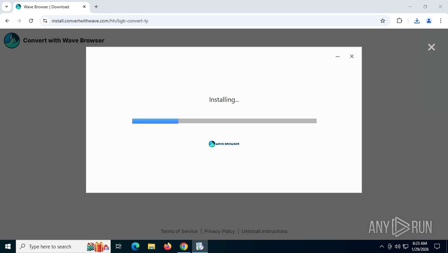Click the Chrome forward arrow
The image size is (448, 253).
pos(19,21)
